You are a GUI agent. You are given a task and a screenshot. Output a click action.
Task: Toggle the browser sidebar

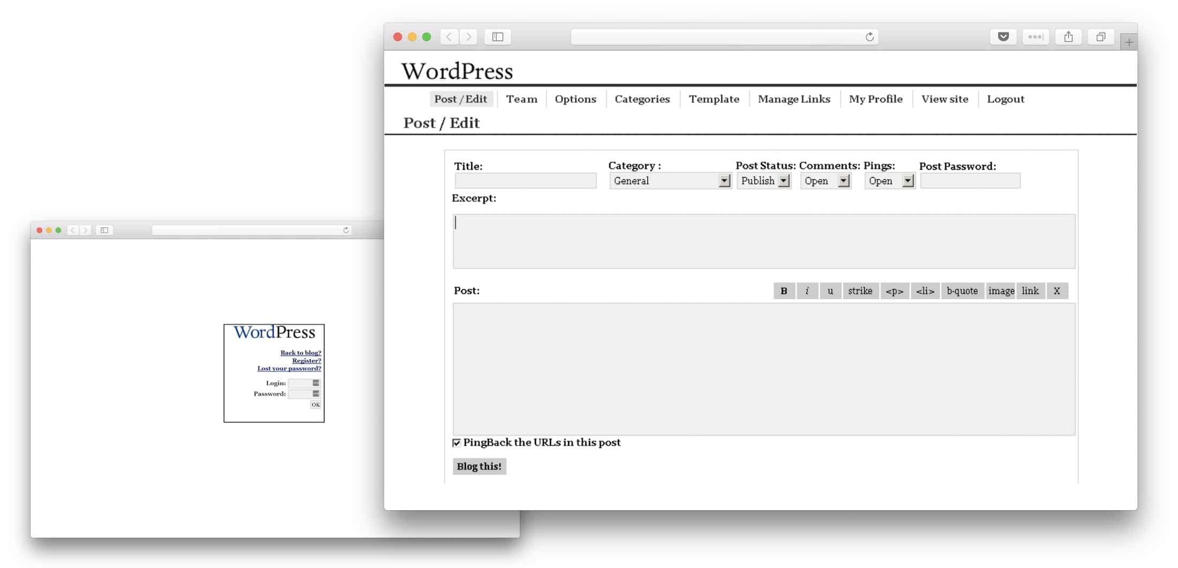[497, 36]
